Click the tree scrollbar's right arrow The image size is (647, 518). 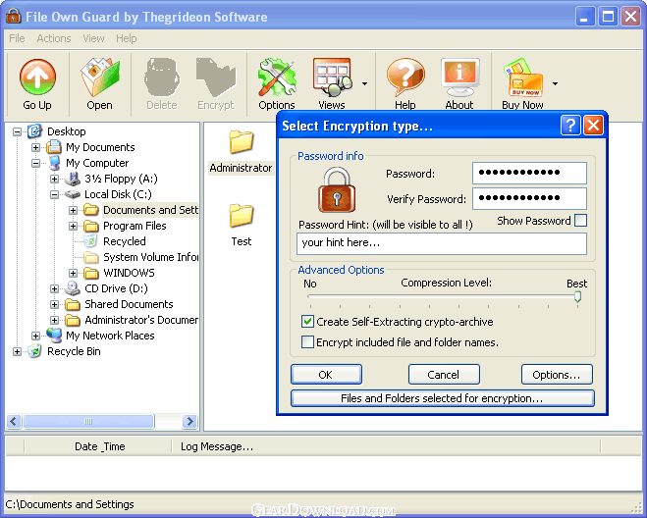[x=189, y=422]
